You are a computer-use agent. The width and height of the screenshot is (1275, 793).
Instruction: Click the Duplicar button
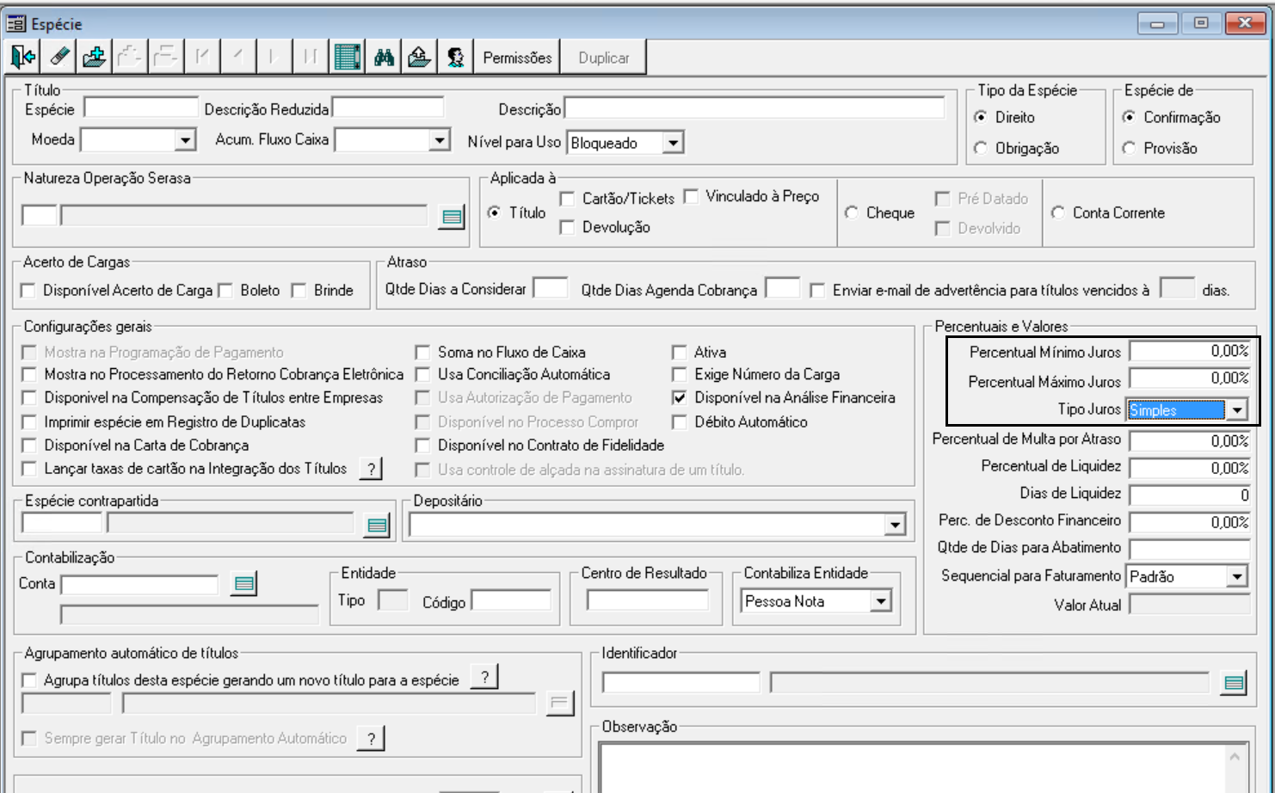click(603, 58)
